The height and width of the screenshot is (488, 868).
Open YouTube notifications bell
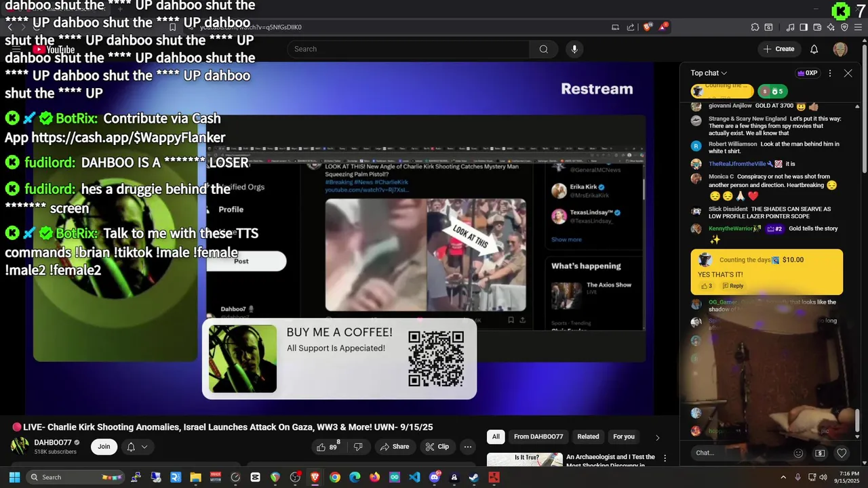814,49
